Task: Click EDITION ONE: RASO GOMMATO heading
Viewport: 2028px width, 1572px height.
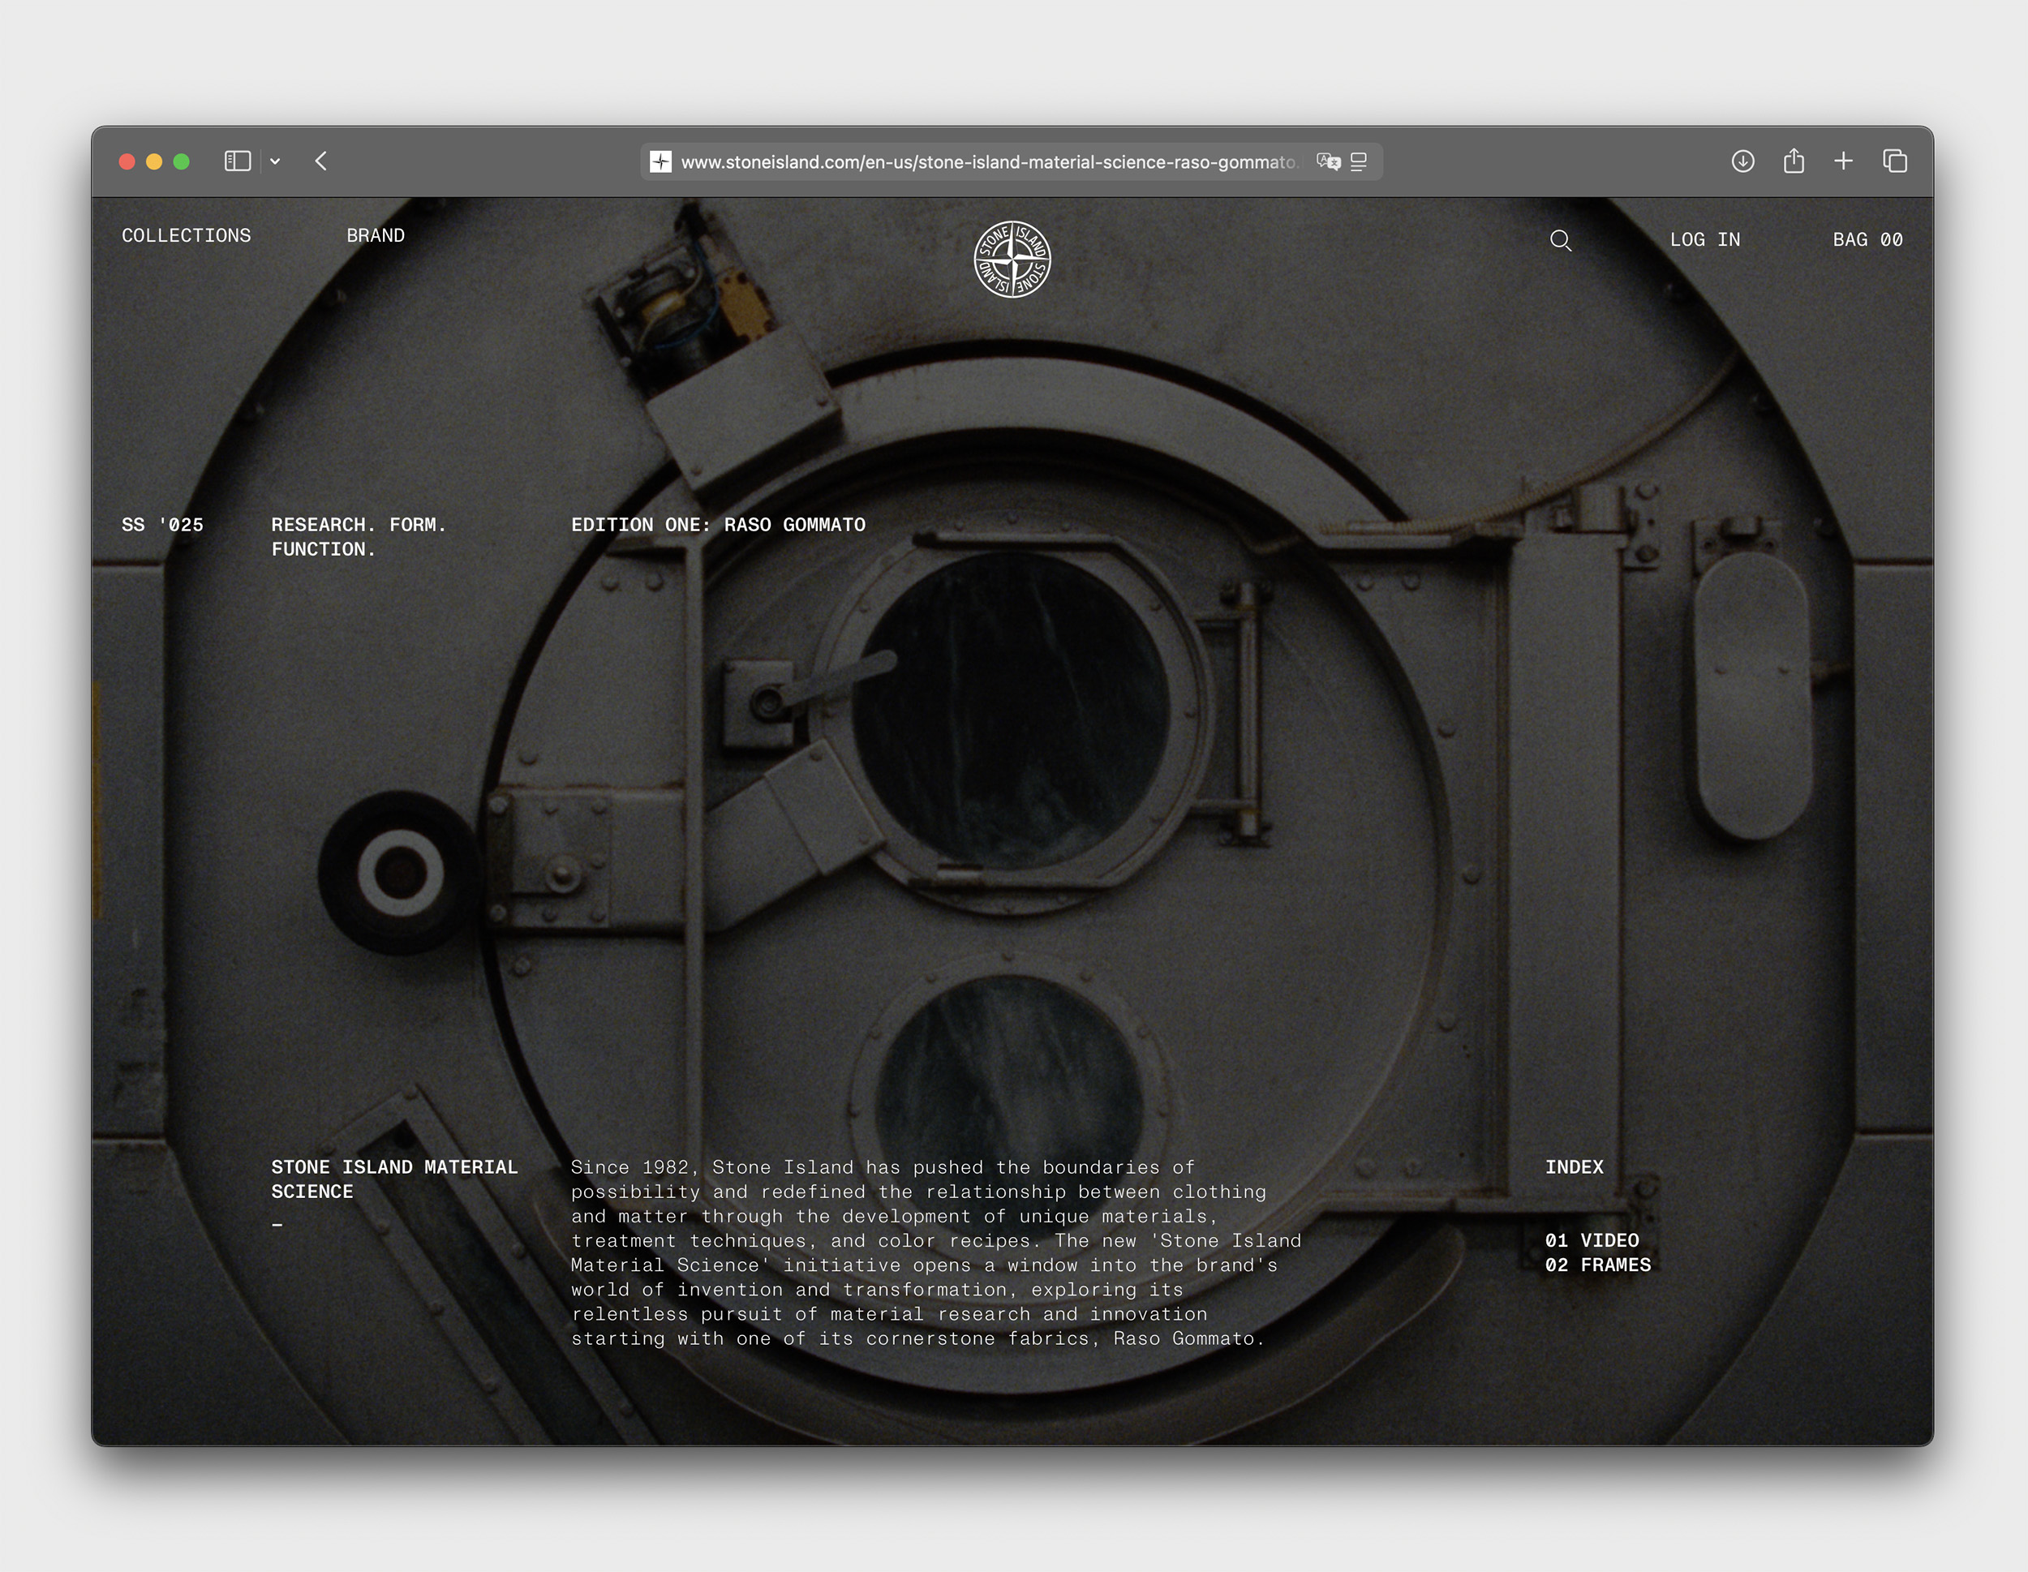Action: point(718,525)
